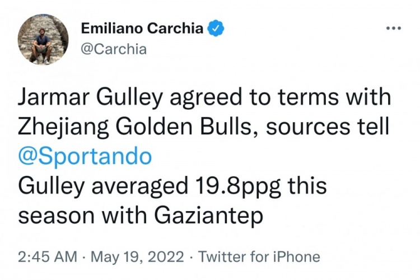Open the @Carchia handle link
Viewport: 420px width, 280px height.
[x=114, y=49]
